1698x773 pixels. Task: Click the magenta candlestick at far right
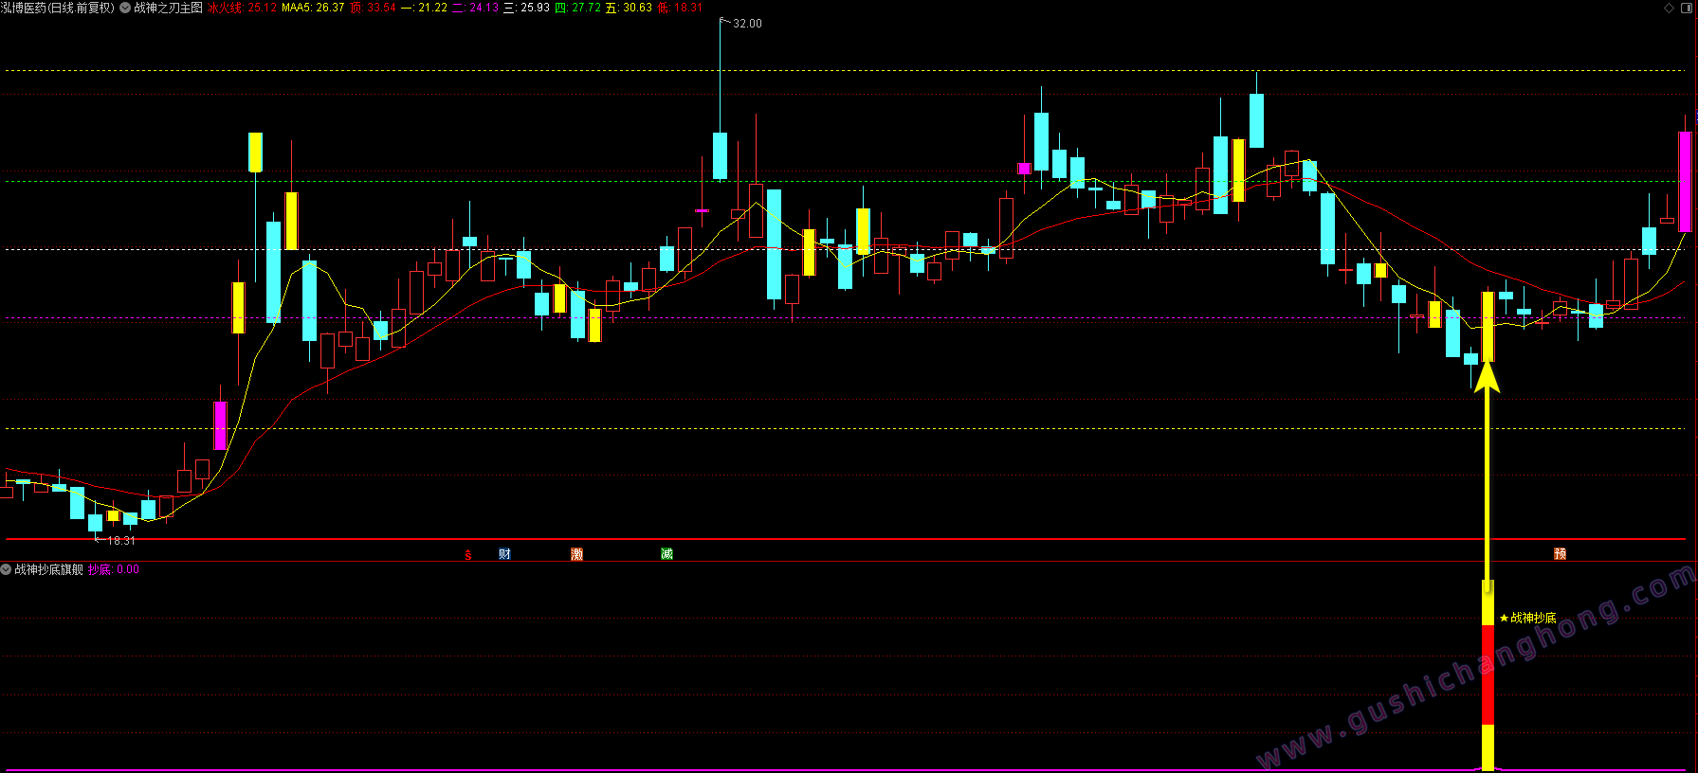pos(1685,181)
